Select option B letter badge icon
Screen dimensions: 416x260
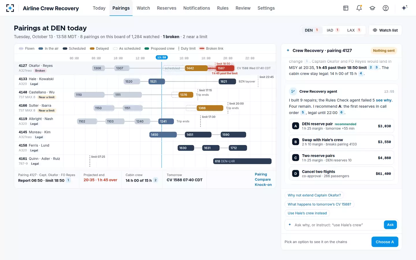pyautogui.click(x=296, y=142)
